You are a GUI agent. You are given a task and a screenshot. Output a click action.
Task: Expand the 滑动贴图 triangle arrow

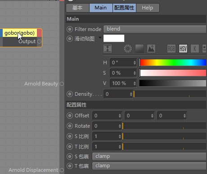100,37
